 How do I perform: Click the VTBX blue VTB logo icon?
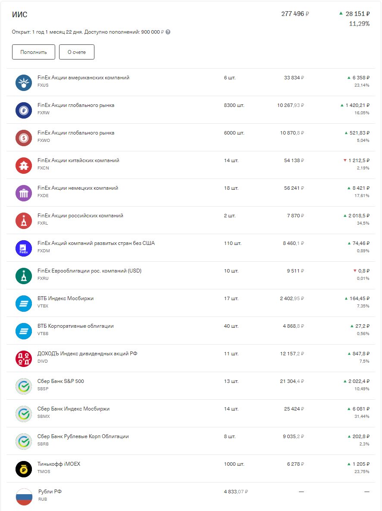coord(24,304)
